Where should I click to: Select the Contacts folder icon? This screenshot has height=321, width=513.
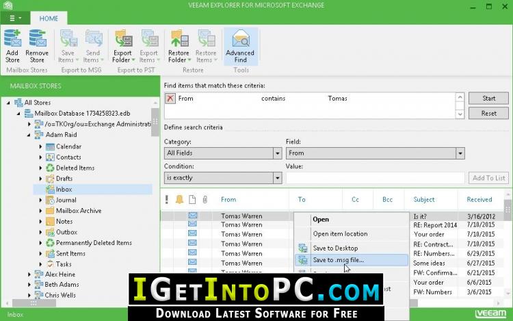[x=50, y=157]
